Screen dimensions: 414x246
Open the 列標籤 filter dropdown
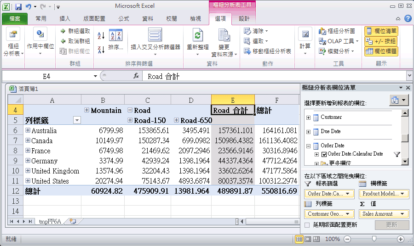77,120
